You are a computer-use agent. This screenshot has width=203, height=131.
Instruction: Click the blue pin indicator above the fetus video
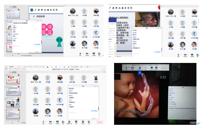pyautogui.click(x=140, y=73)
